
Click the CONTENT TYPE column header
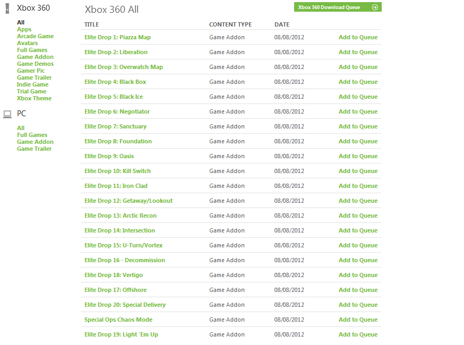(230, 24)
